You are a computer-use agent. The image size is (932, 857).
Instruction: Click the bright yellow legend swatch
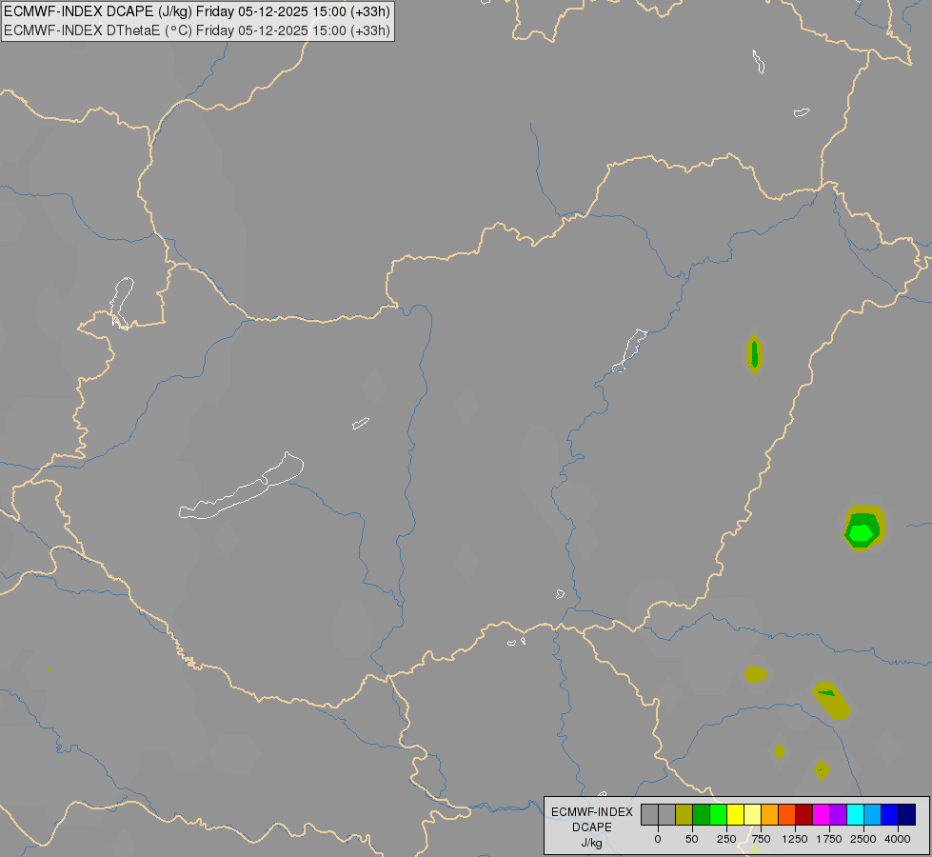coord(736,815)
